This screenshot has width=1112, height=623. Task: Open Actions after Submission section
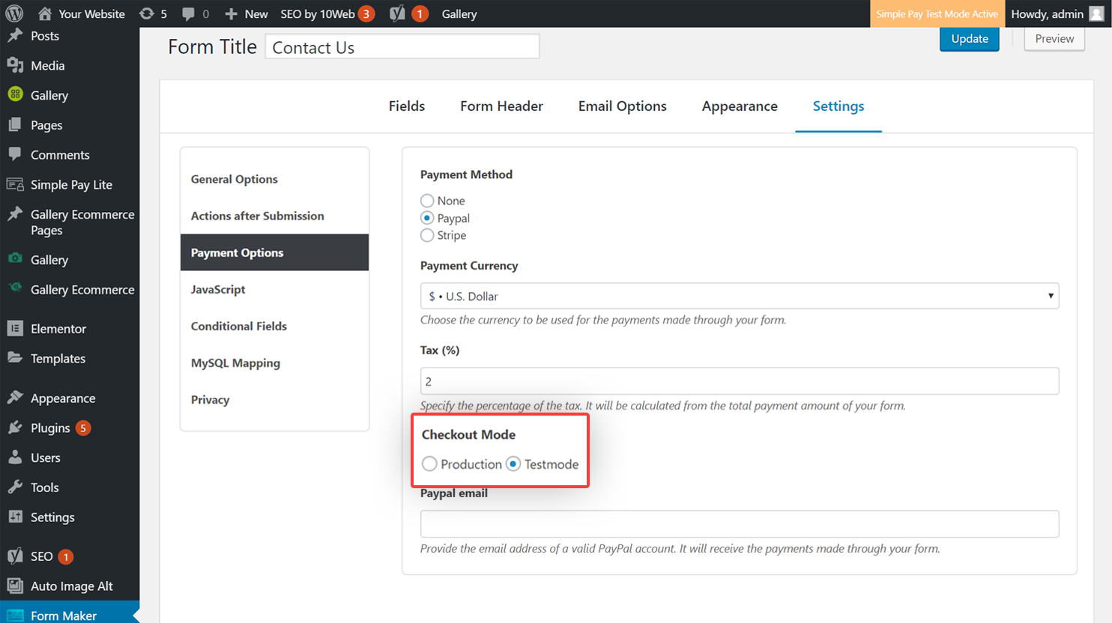pyautogui.click(x=274, y=216)
